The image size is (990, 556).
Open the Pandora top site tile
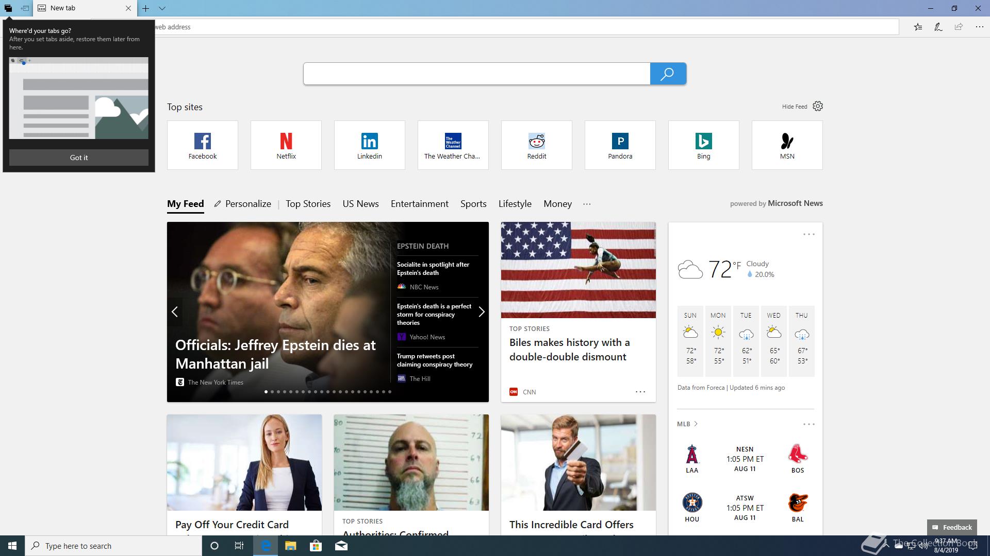coord(620,145)
